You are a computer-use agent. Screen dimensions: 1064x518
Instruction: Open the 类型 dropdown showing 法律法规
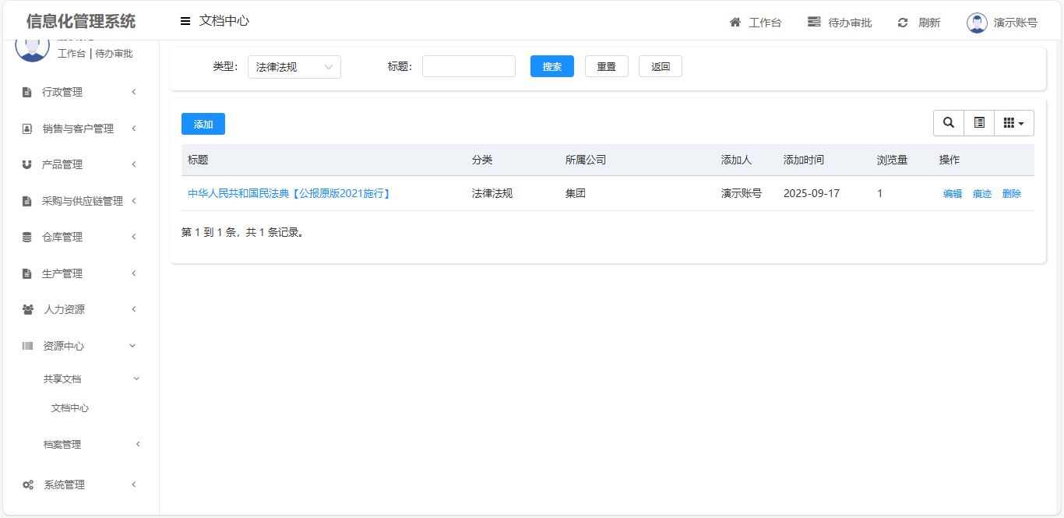[294, 67]
